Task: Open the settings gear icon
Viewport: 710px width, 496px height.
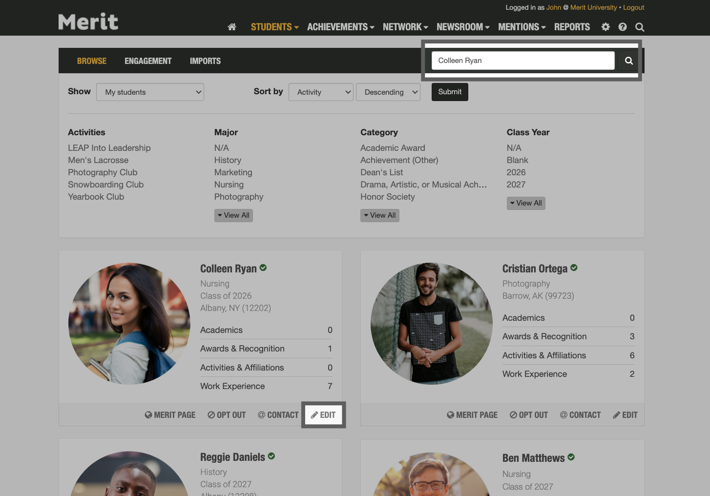Action: [605, 27]
